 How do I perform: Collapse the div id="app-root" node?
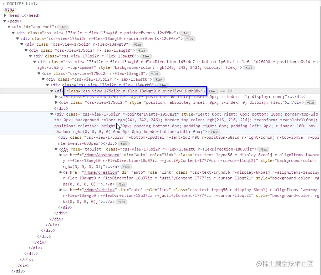coord(9,27)
